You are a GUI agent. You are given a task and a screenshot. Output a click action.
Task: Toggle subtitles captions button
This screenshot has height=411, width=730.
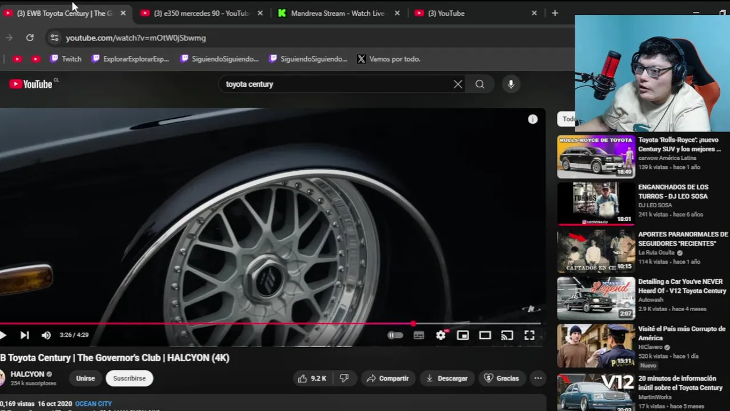(x=419, y=335)
